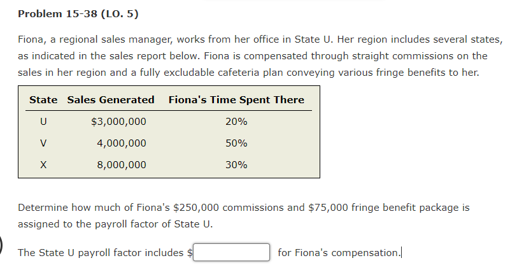The height and width of the screenshot is (272, 510).
Task: Click the Fiona's Time Spent There header
Action: pos(236,99)
